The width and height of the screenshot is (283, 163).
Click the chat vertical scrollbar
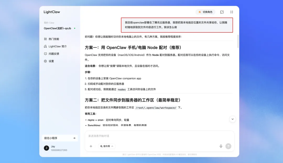[x=238, y=41]
